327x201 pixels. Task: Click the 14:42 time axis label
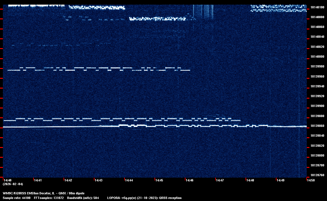point(68,180)
